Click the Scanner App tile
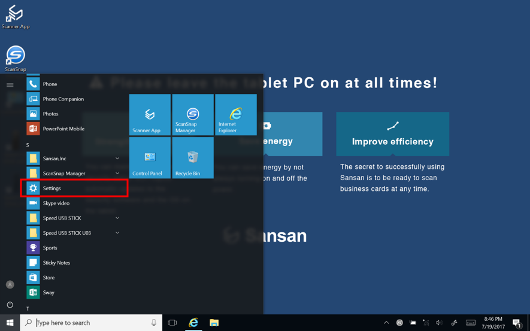This screenshot has height=331, width=530. click(x=150, y=115)
